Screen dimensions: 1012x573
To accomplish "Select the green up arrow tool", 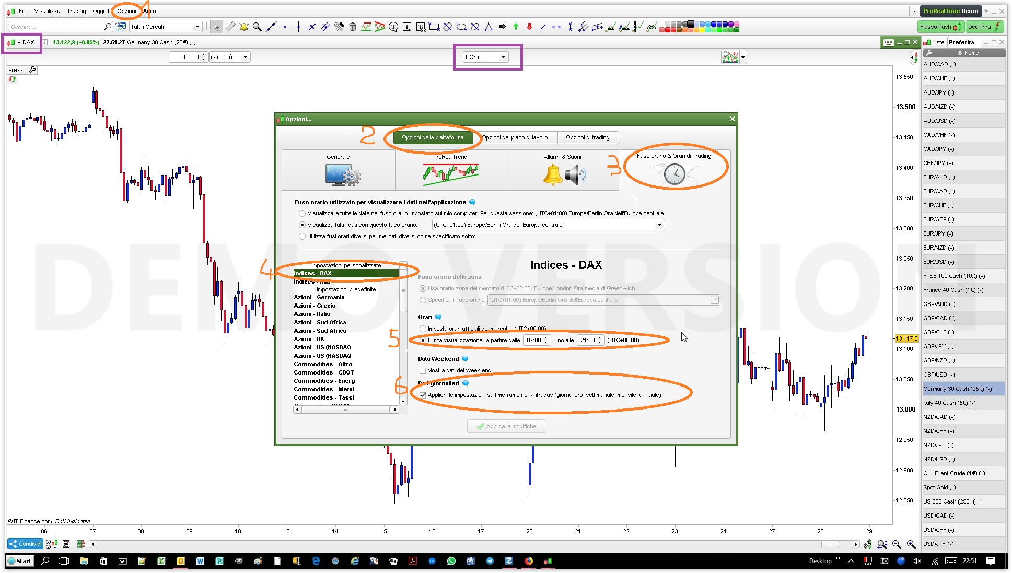I will [x=516, y=27].
